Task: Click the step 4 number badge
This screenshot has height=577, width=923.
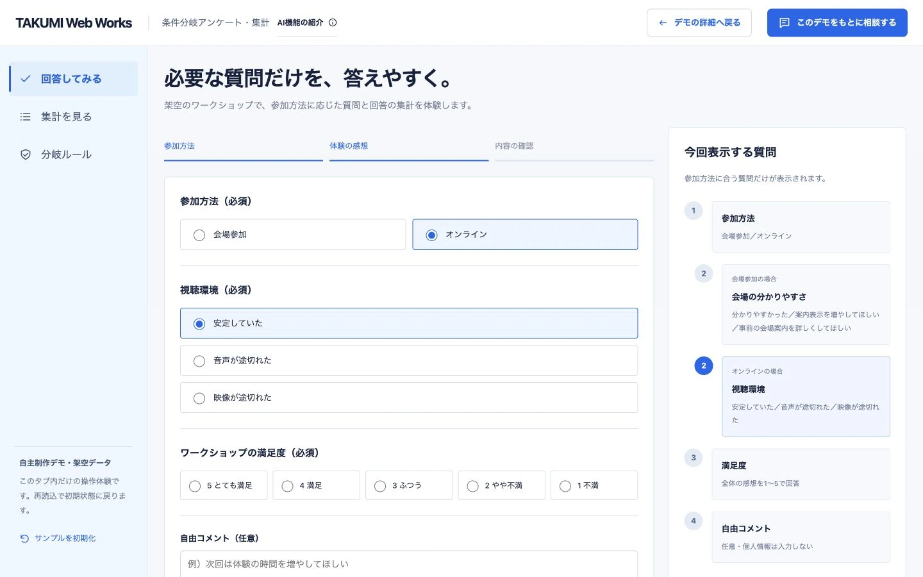Action: click(x=694, y=521)
